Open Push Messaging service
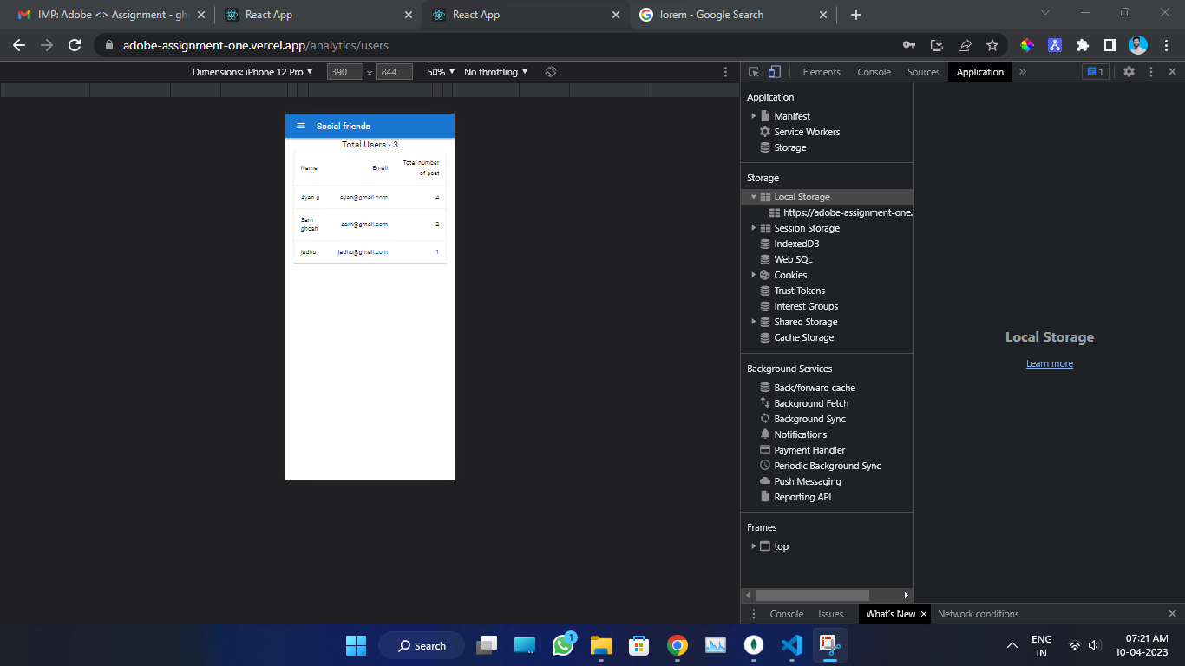1185x666 pixels. pos(807,481)
